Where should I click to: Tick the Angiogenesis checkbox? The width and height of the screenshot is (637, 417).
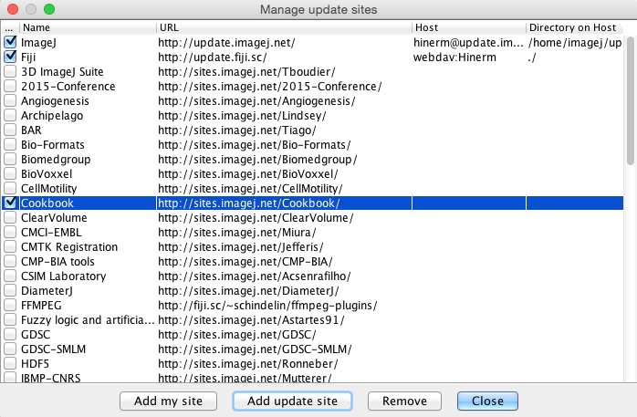pyautogui.click(x=10, y=100)
